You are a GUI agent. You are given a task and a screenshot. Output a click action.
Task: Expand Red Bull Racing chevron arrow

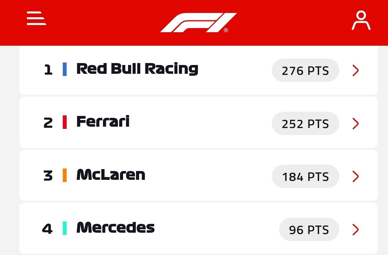point(356,70)
